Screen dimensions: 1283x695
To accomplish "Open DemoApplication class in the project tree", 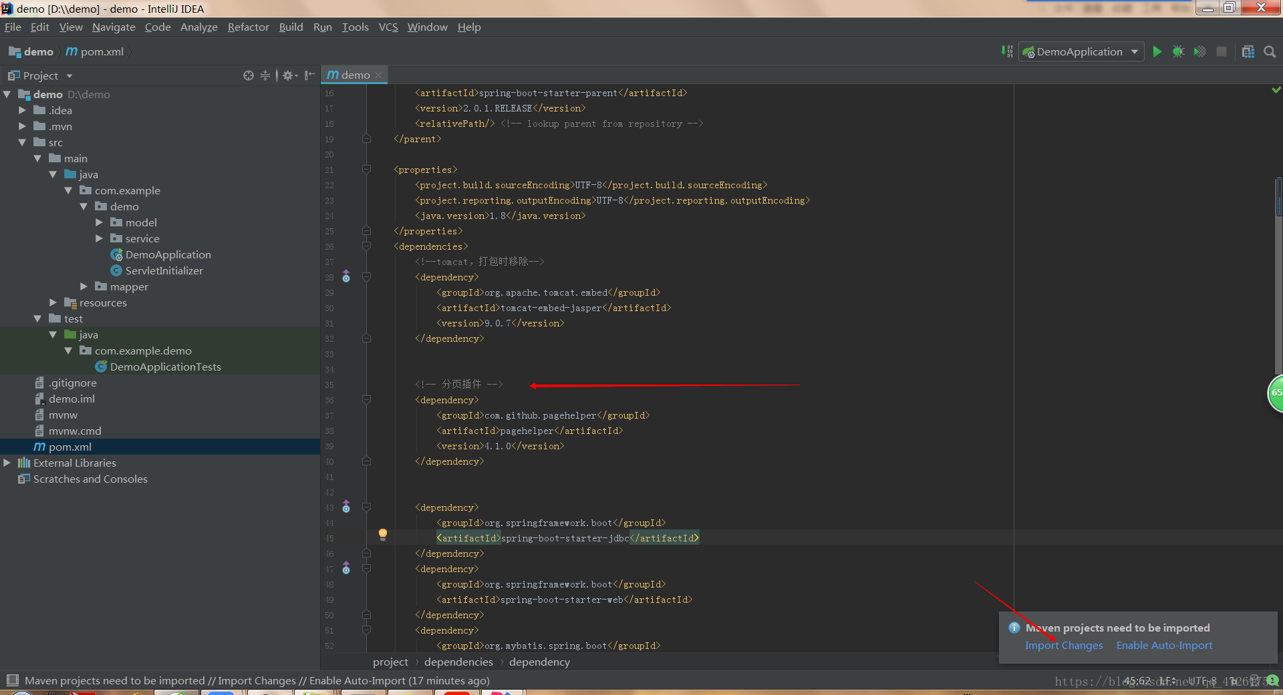I will (x=161, y=254).
